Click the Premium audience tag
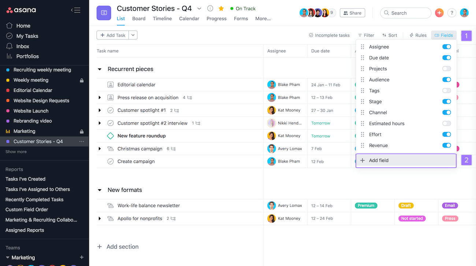The image size is (476, 266). 366,205
